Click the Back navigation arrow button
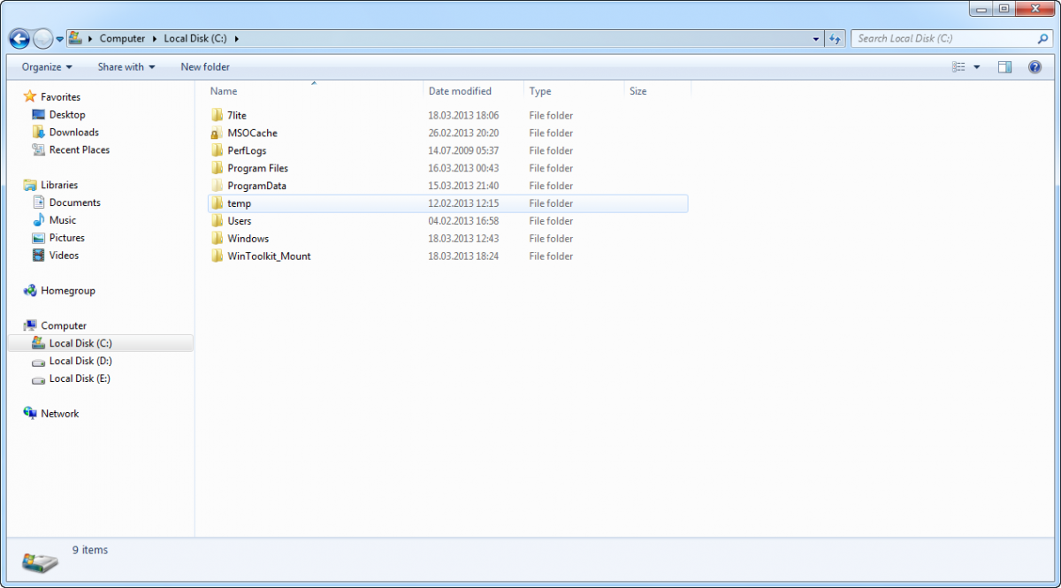The height and width of the screenshot is (588, 1061). [19, 39]
